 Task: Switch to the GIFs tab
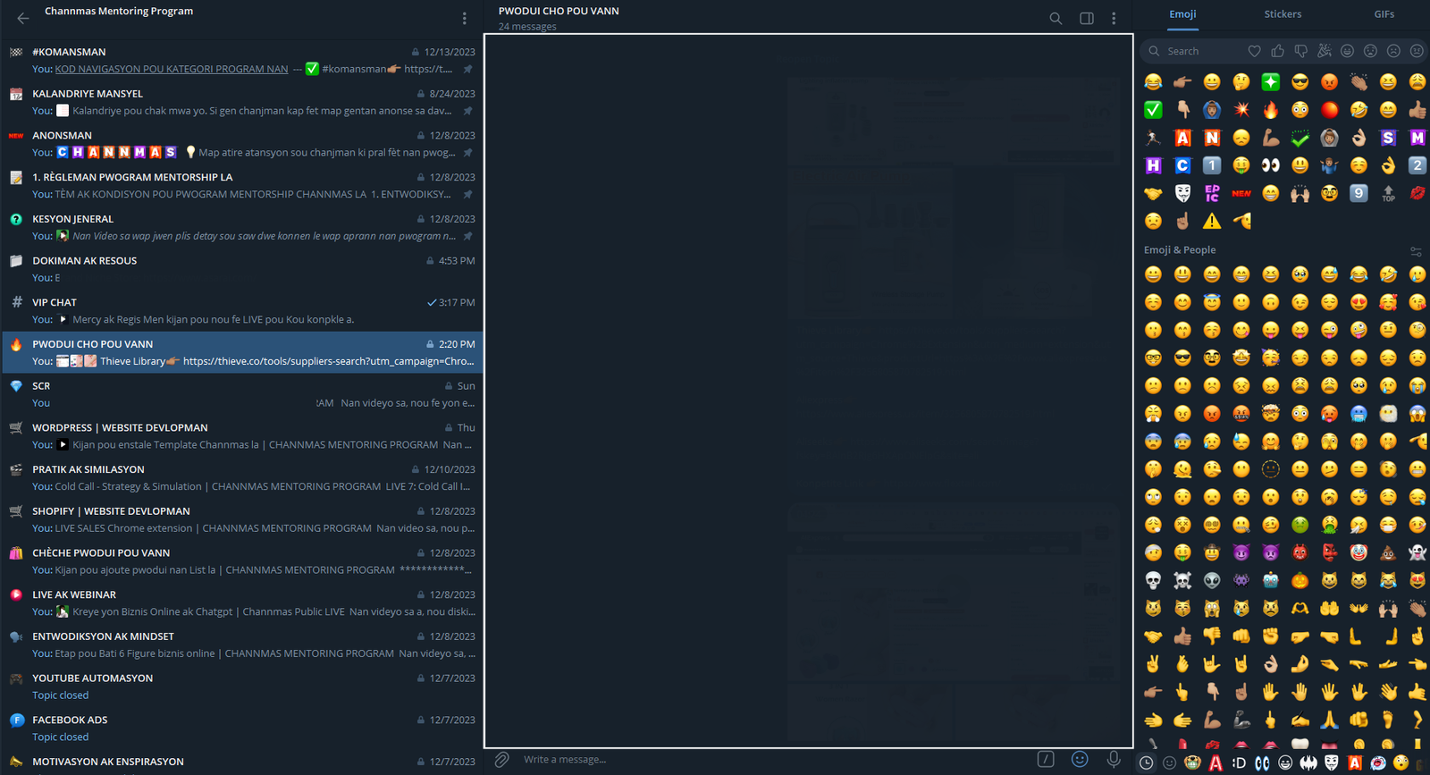(1384, 14)
